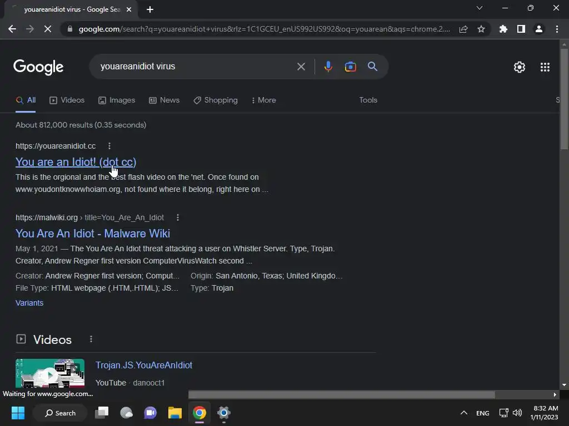This screenshot has height=426, width=569.
Task: Open clock showing 8:32 AM
Action: tap(544, 413)
